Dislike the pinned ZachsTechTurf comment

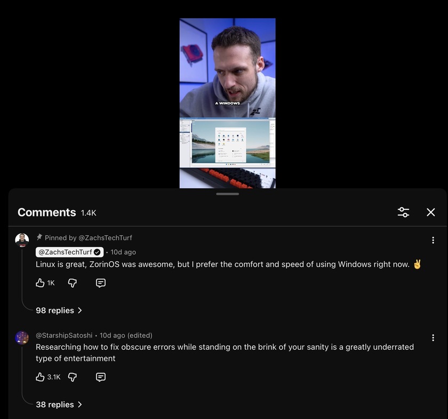(x=73, y=283)
